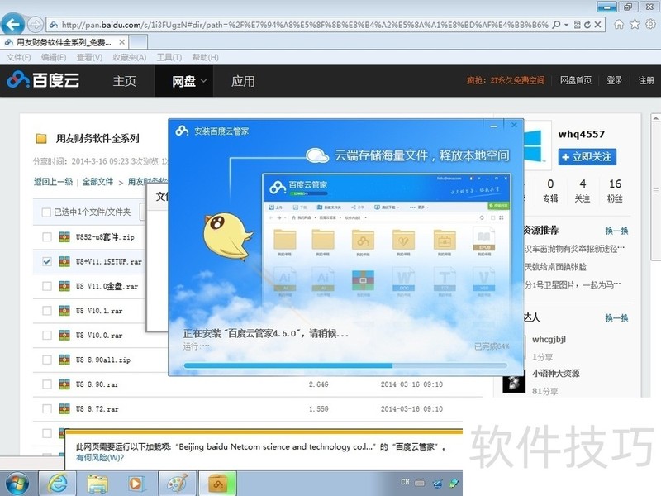661x496 pixels.
Task: Open the installer window title dropdown arrow
Action: [494, 127]
